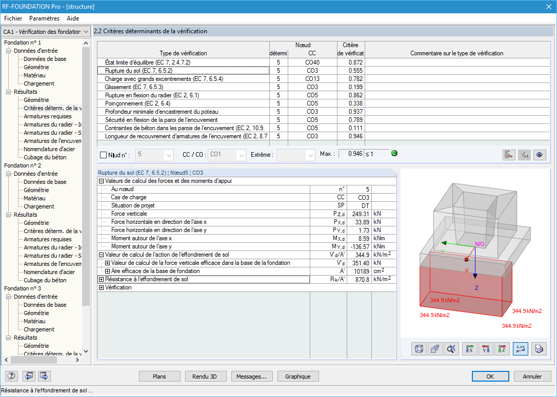Viewport: 557px width, 397px height.
Task: Toggle the transparent cube wireframe view icon
Action: click(419, 349)
